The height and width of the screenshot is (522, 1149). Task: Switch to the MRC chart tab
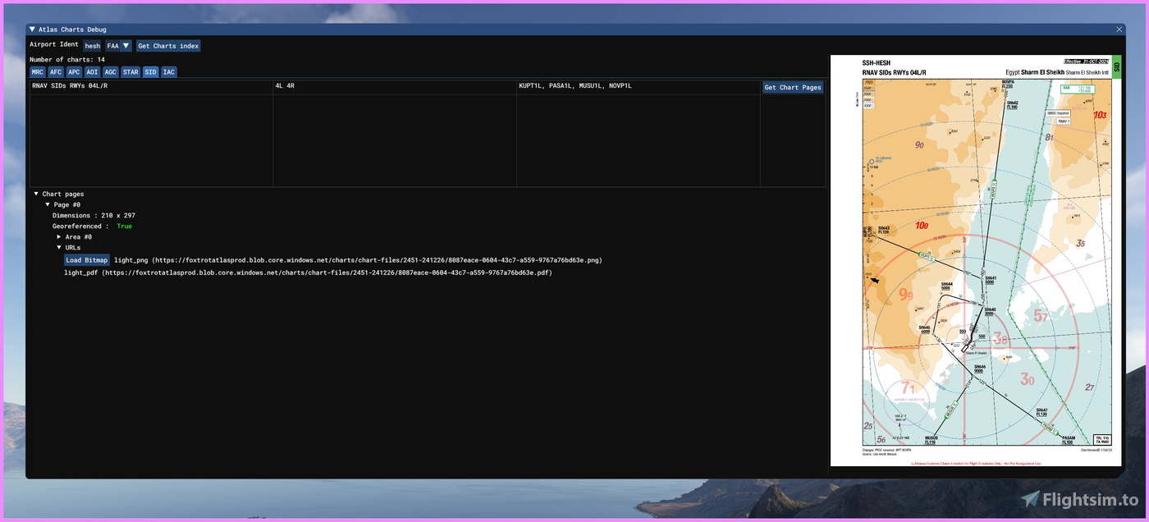(38, 72)
